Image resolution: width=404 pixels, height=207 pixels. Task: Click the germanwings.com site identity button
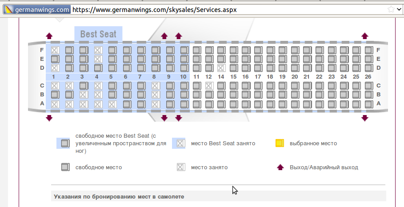click(x=37, y=10)
